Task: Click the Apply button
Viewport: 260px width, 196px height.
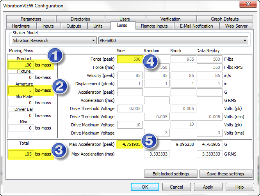Action: pos(208,187)
